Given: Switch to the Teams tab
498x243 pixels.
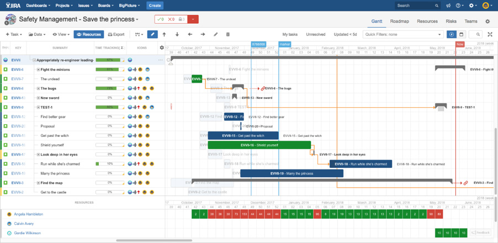Looking at the screenshot, I should (x=471, y=22).
